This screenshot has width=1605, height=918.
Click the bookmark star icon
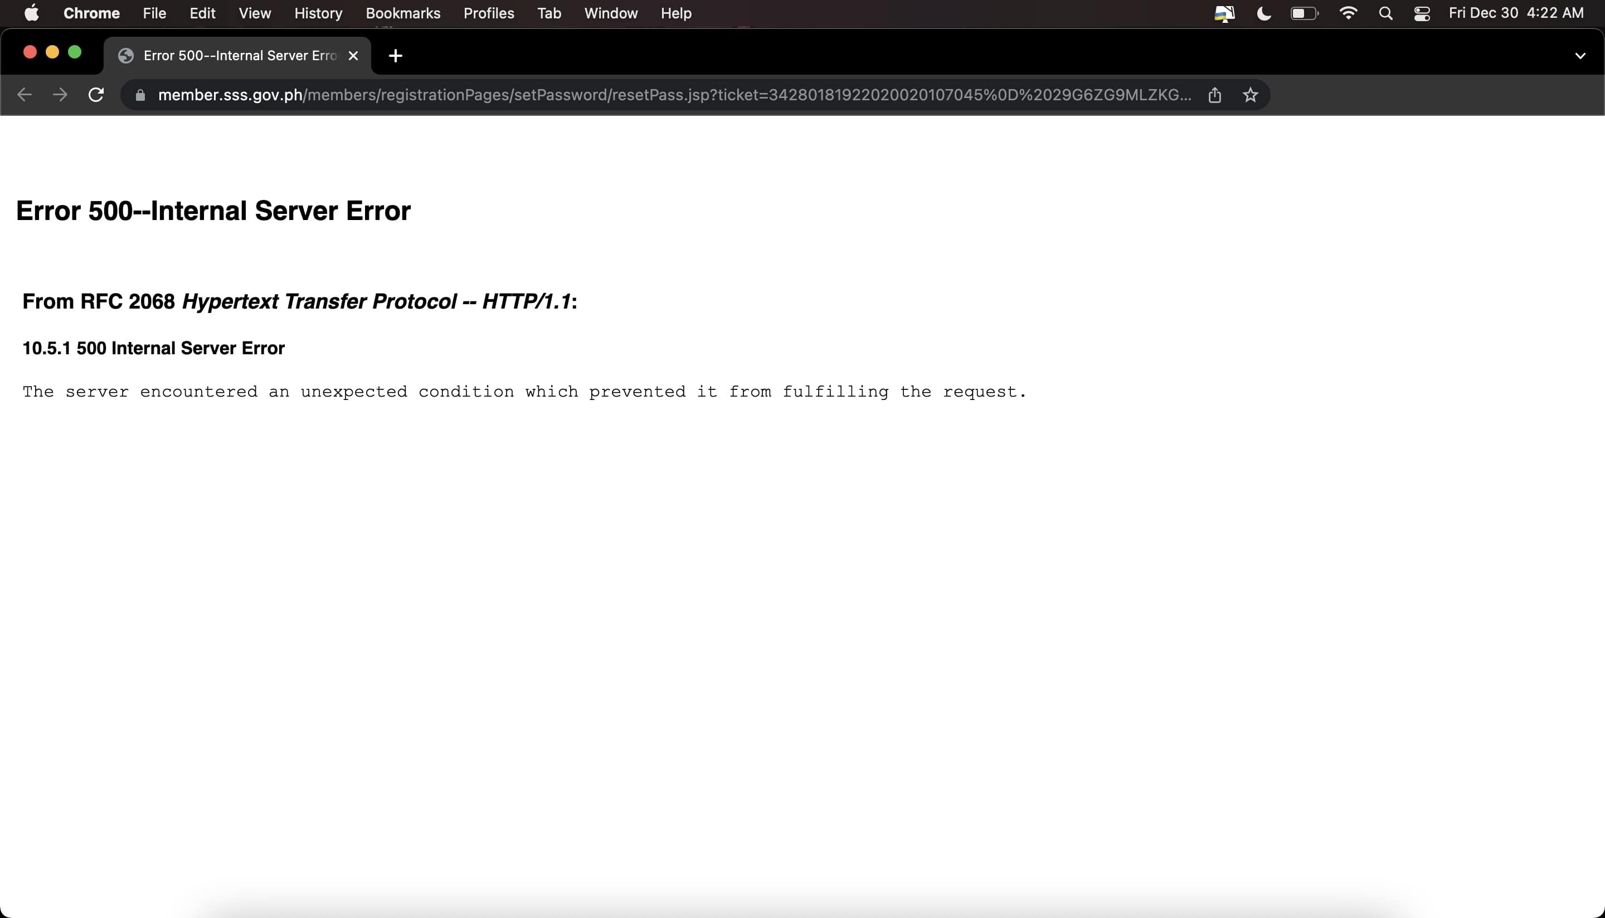point(1251,95)
